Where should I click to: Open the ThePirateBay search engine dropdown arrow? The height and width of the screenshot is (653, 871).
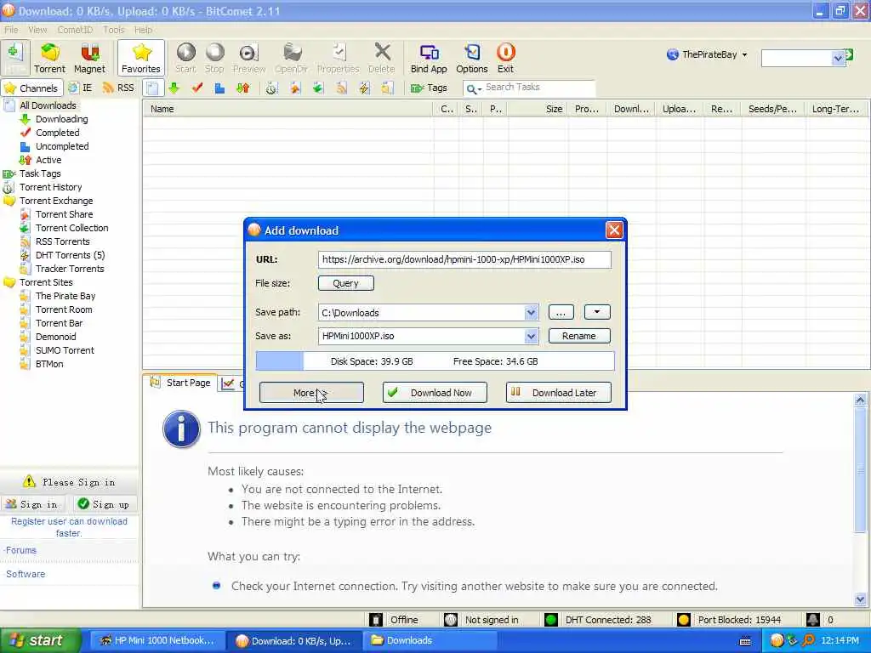[744, 54]
